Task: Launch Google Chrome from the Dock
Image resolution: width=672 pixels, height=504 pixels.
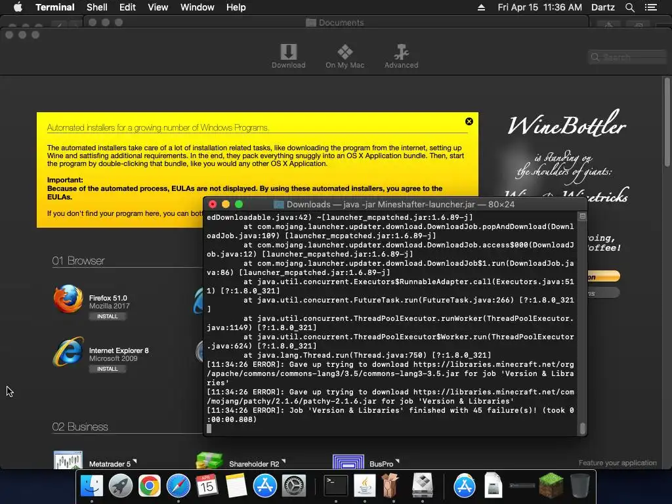Action: point(149,486)
